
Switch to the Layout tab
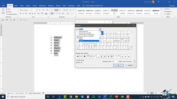(35, 5)
